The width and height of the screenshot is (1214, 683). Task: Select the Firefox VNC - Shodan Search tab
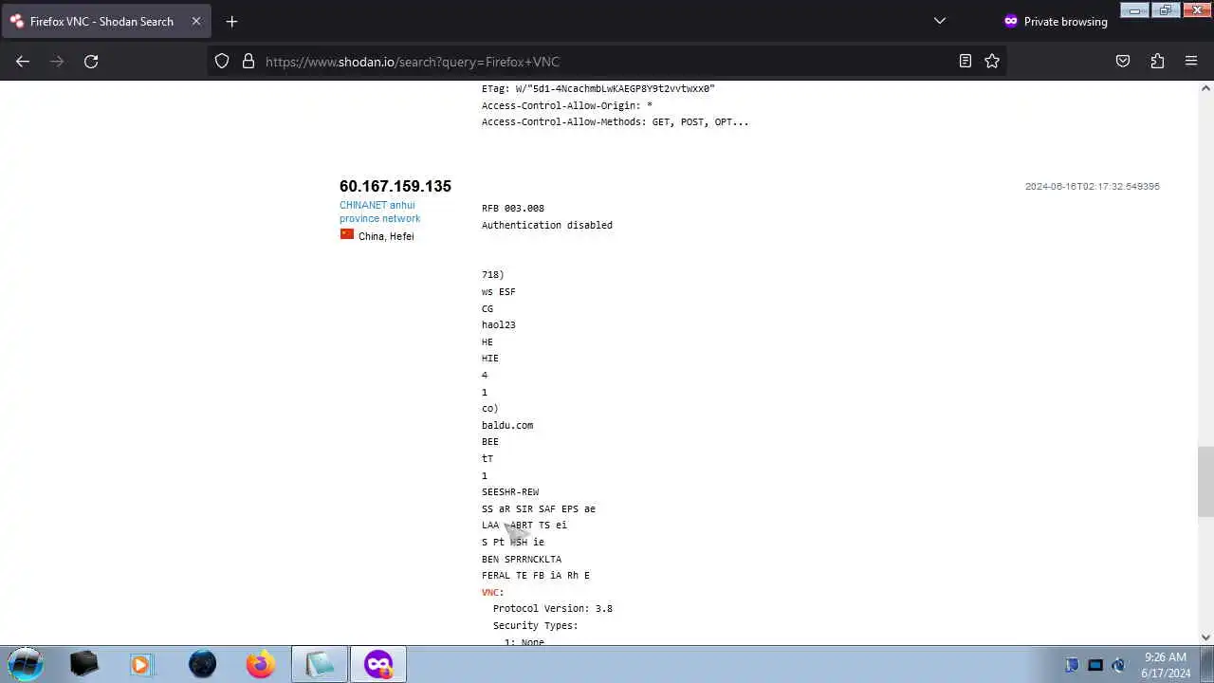[x=106, y=21]
